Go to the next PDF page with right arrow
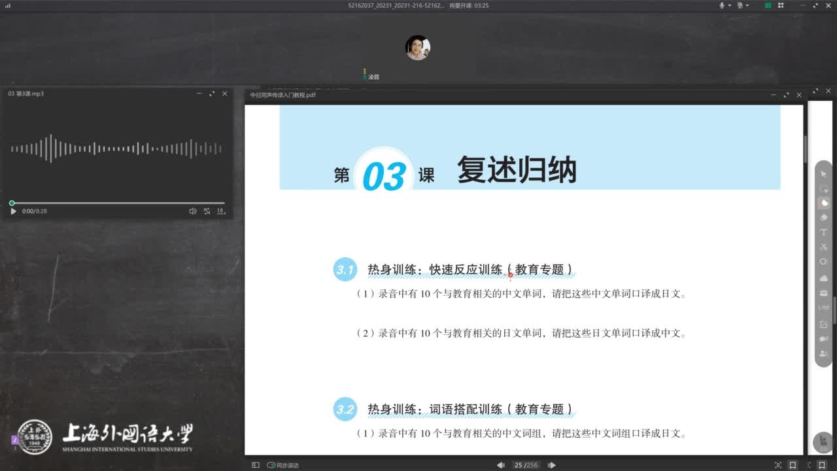837x471 pixels. pyautogui.click(x=553, y=465)
